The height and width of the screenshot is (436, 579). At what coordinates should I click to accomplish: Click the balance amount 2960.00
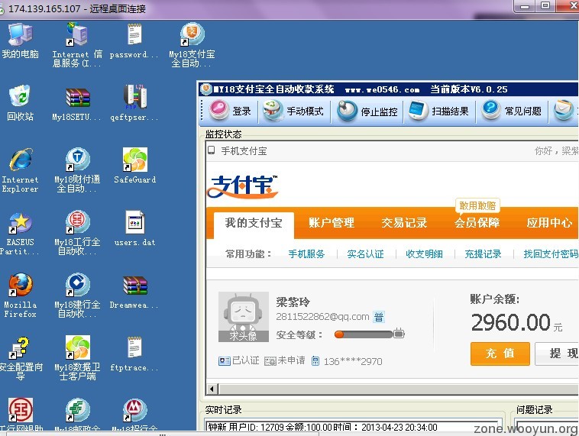(x=511, y=322)
